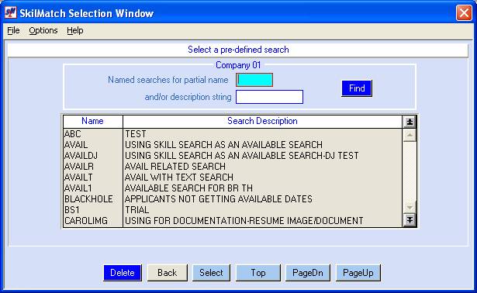
Task: Click the SkilMatch application icon in title bar
Action: (x=10, y=12)
